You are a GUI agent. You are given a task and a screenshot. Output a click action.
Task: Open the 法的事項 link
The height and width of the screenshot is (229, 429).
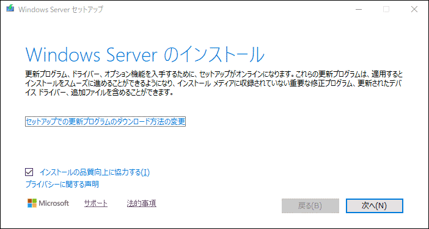tap(141, 203)
